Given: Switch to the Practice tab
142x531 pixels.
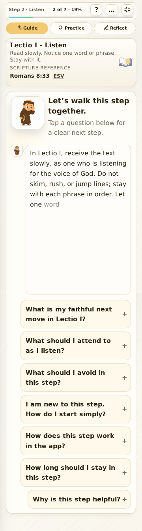Looking at the screenshot, I should tap(71, 28).
